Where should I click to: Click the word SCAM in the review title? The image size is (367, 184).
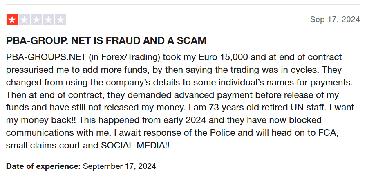click(191, 41)
